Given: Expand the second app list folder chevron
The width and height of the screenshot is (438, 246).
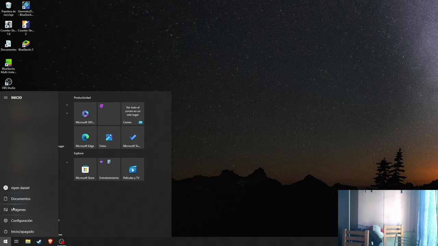Looking at the screenshot, I should coord(67,113).
